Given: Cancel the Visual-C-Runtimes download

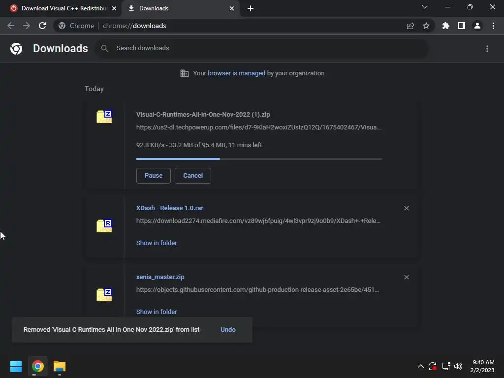Looking at the screenshot, I should [193, 176].
